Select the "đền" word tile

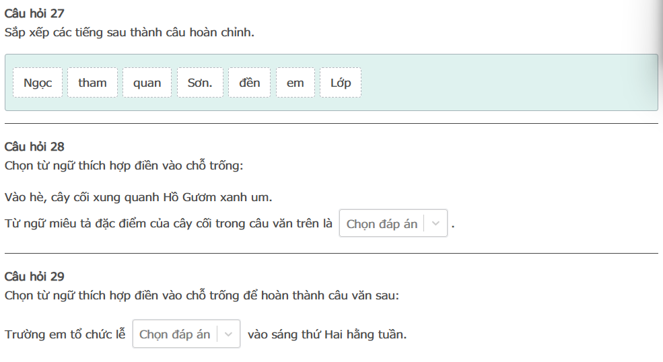click(x=249, y=83)
